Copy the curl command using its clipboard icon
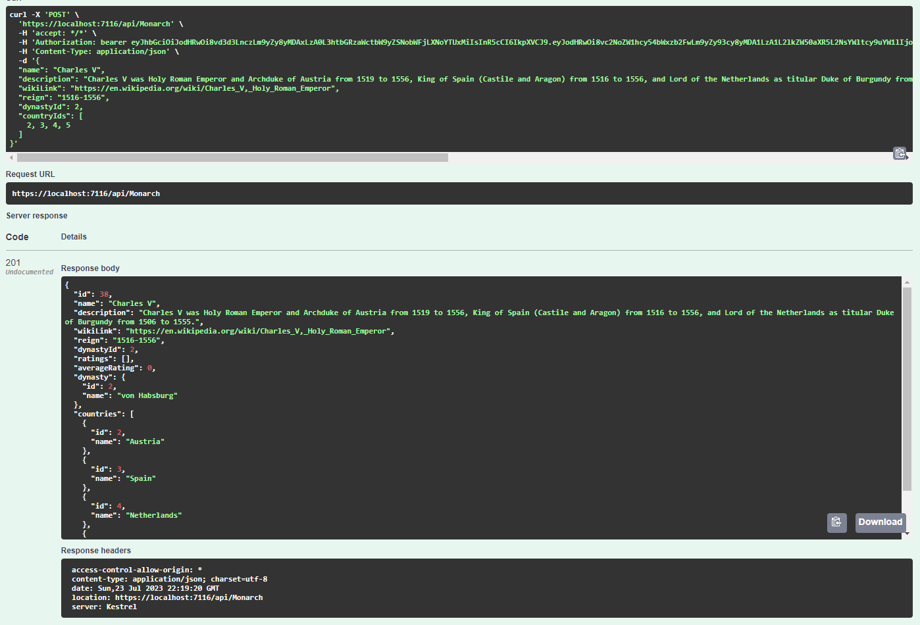Screen dimensions: 920x625 coord(900,153)
